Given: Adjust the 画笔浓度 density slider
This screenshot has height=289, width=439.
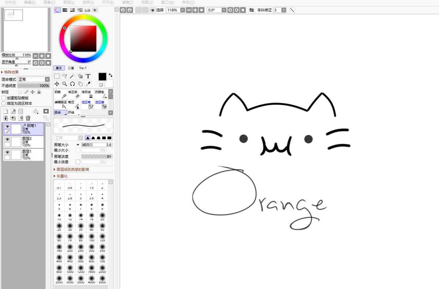Looking at the screenshot, I should (x=97, y=156).
